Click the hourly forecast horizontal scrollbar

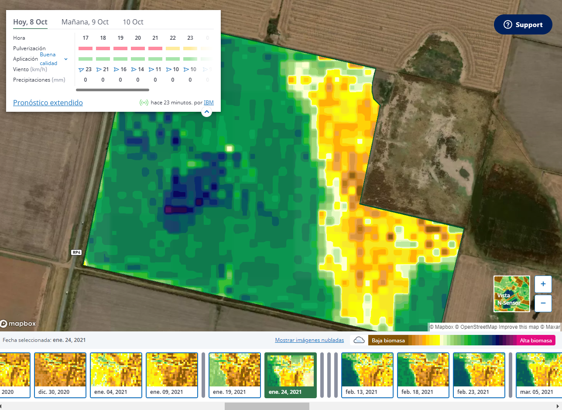tap(113, 90)
